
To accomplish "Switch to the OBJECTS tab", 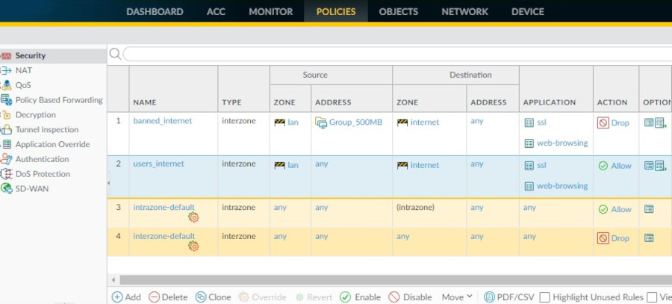I will click(399, 11).
